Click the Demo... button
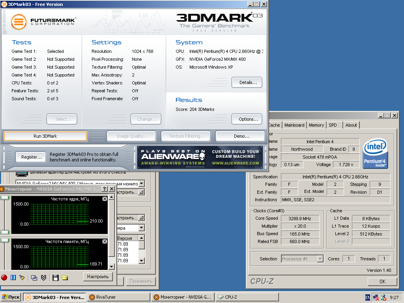404x303 pixels. pyautogui.click(x=240, y=136)
